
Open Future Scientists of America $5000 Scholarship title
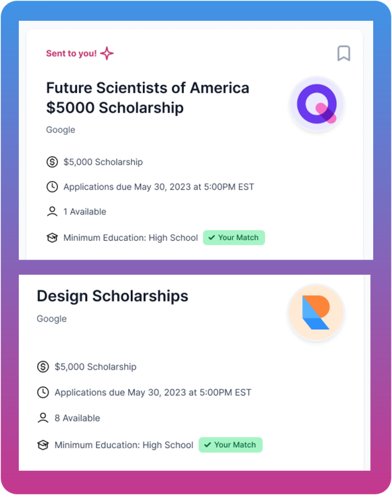point(148,98)
